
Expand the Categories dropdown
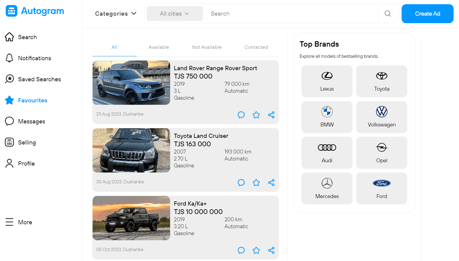point(116,14)
